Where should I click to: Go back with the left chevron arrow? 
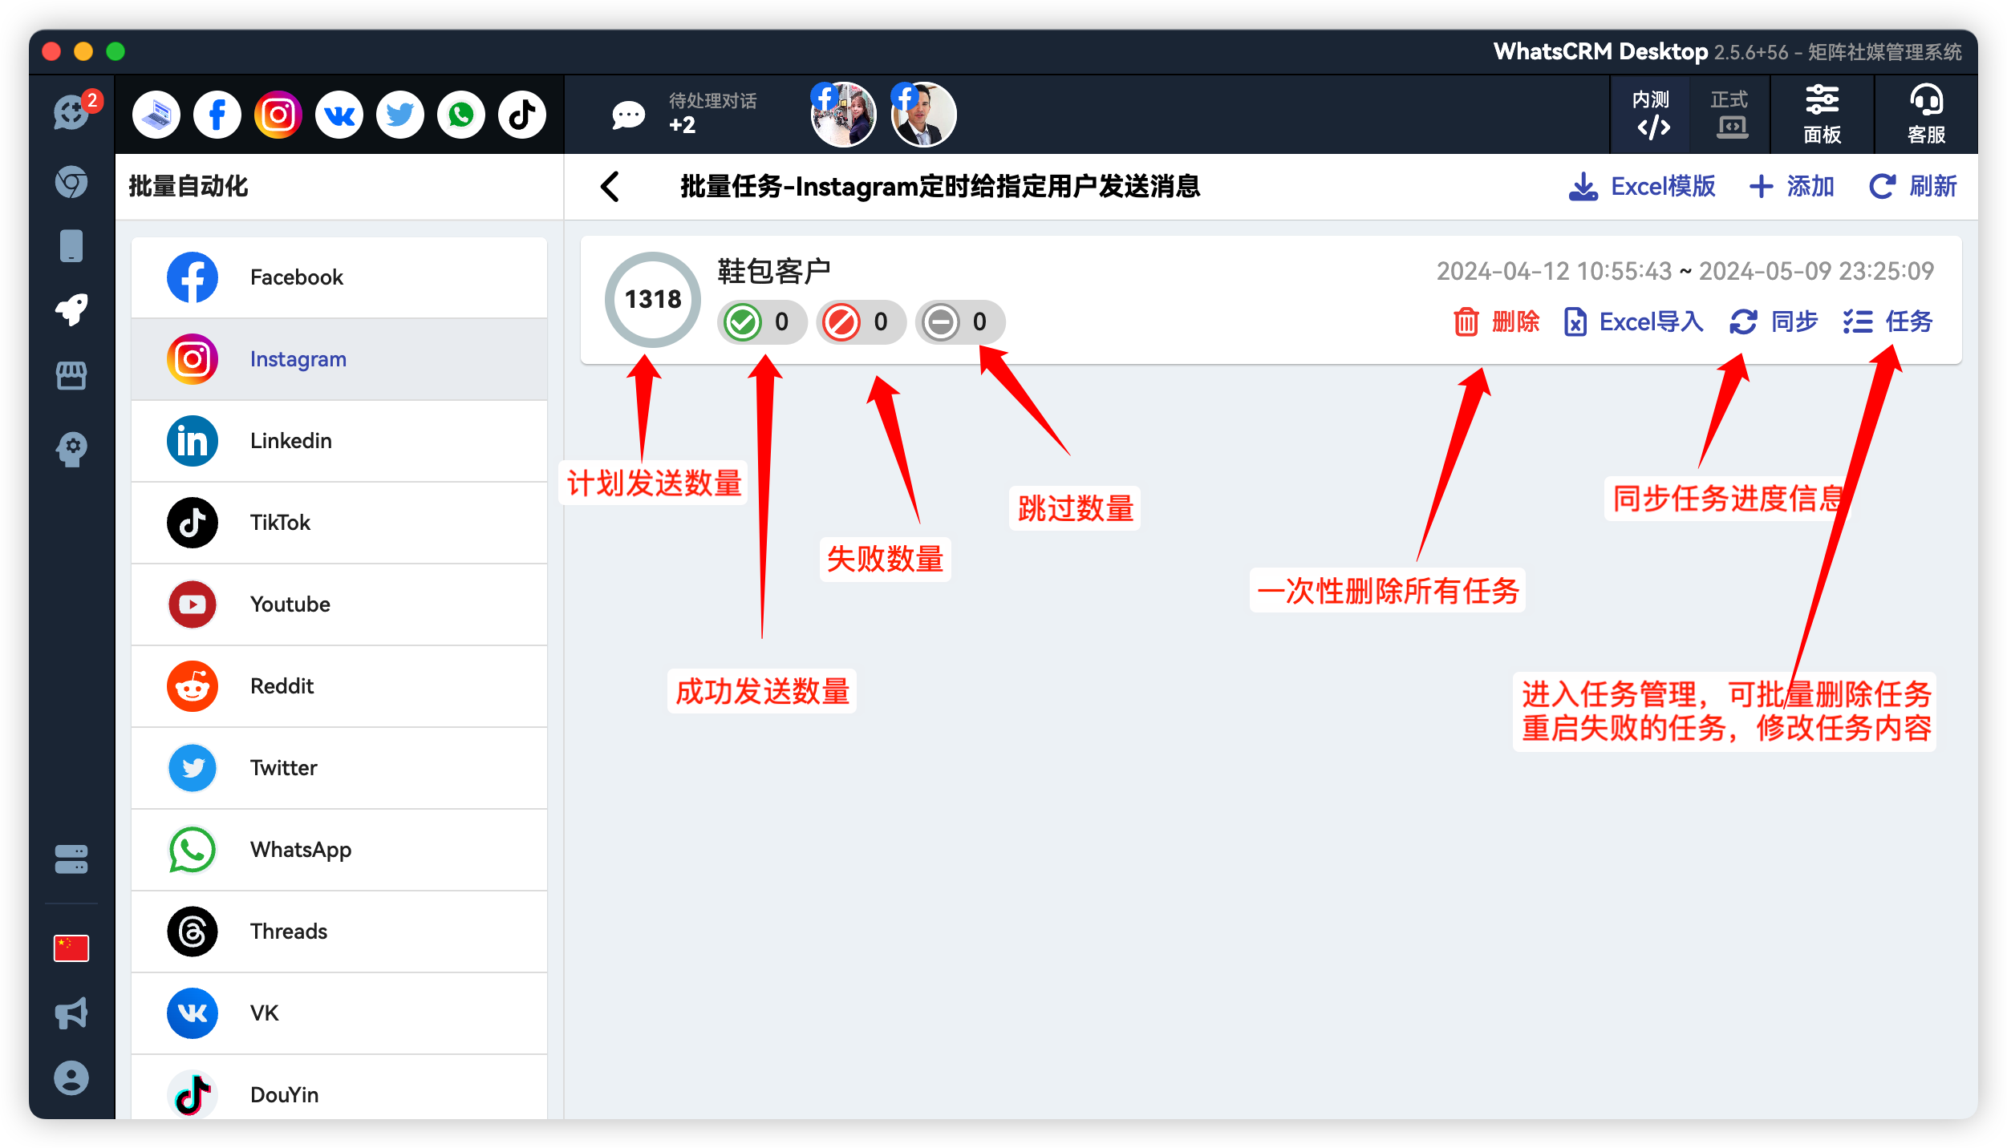click(610, 187)
